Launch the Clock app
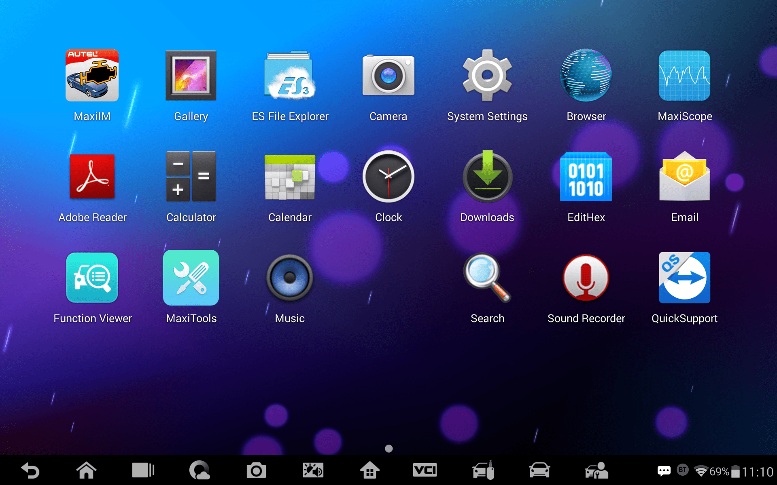Viewport: 777px width, 485px height. [388, 177]
